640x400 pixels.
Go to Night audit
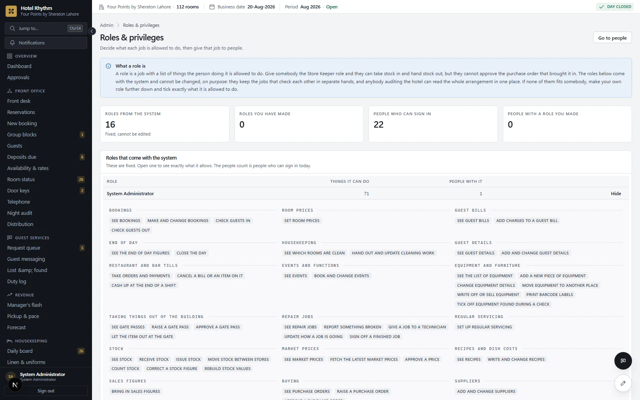(46, 213)
